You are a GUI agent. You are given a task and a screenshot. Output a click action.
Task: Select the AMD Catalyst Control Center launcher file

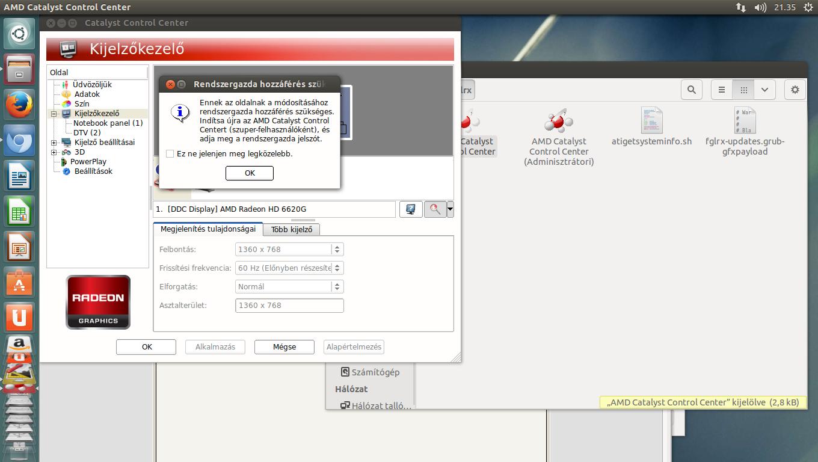point(479,133)
